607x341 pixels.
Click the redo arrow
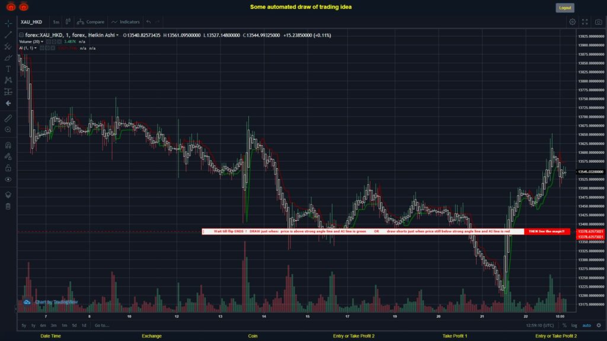pyautogui.click(x=158, y=22)
